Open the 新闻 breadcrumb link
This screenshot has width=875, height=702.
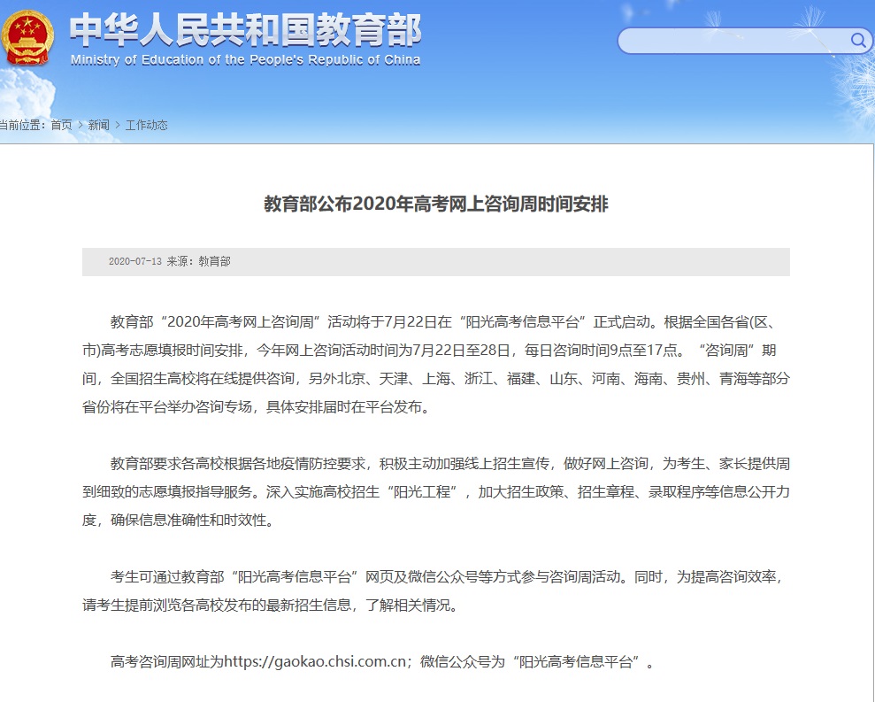98,125
